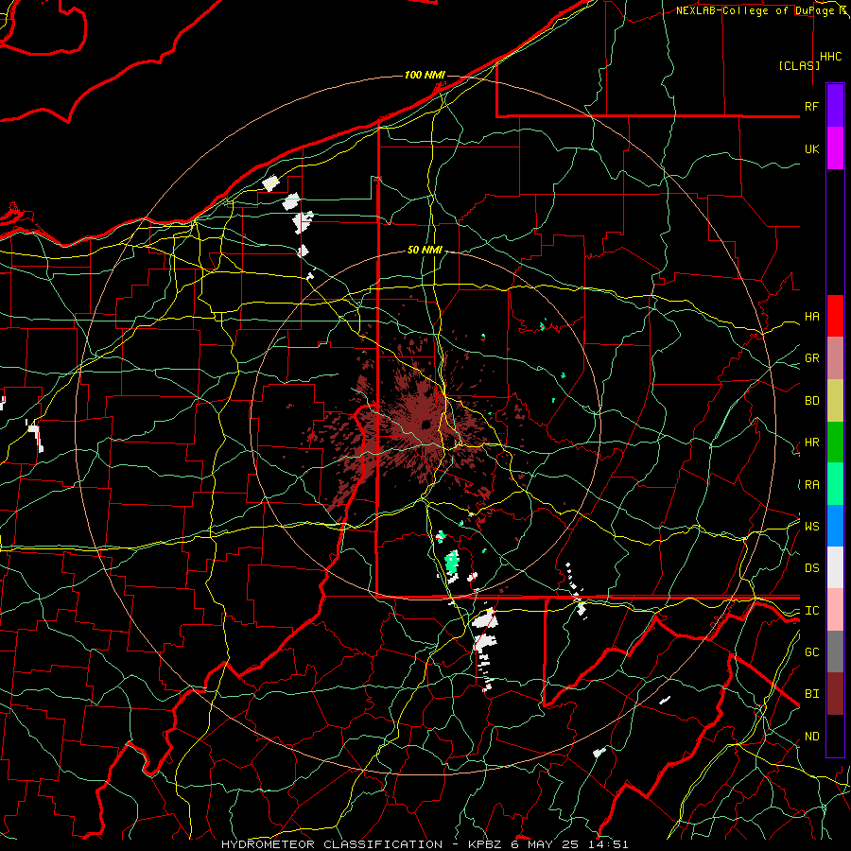Viewport: 851px width, 851px height.
Task: Click the RA mint-green legend swatch
Action: coord(835,484)
